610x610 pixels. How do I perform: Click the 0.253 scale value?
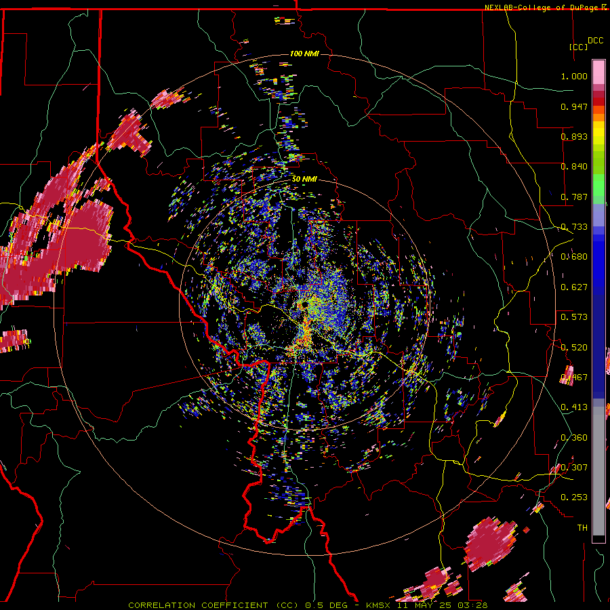click(574, 497)
